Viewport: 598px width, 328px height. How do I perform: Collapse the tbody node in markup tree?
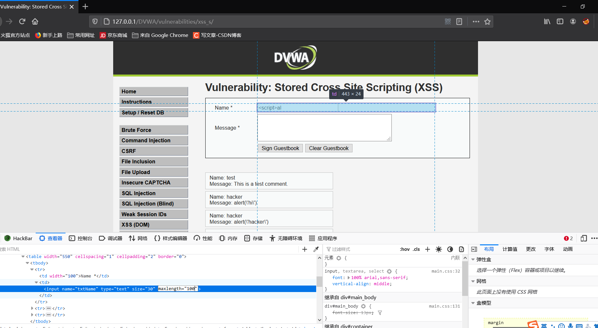(27, 263)
